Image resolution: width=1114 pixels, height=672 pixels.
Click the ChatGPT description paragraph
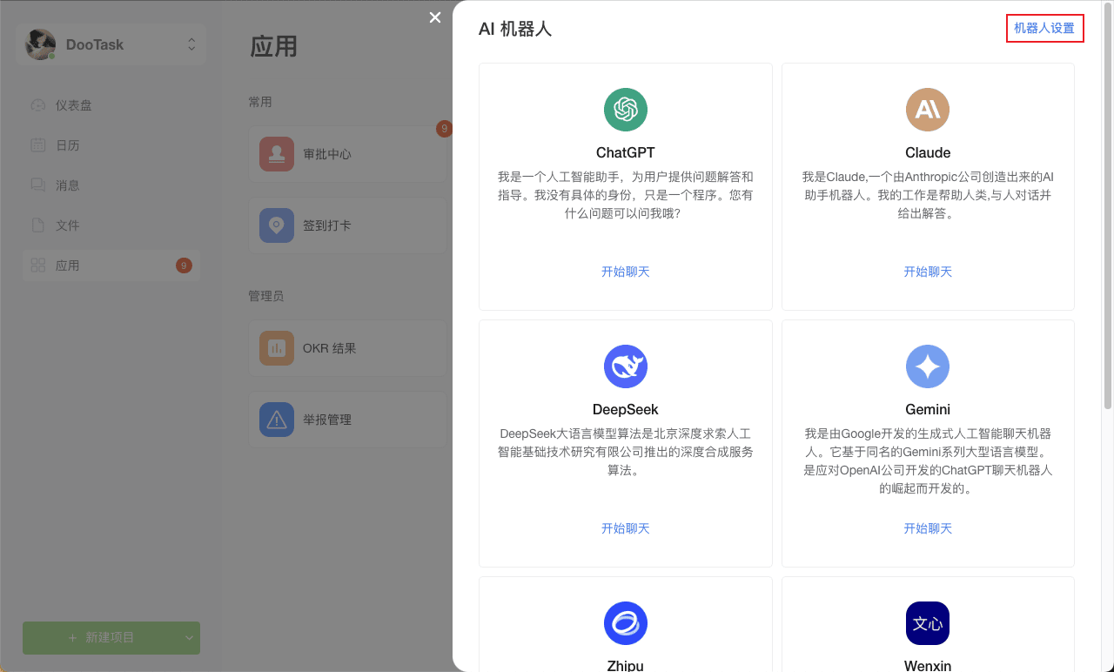(626, 194)
